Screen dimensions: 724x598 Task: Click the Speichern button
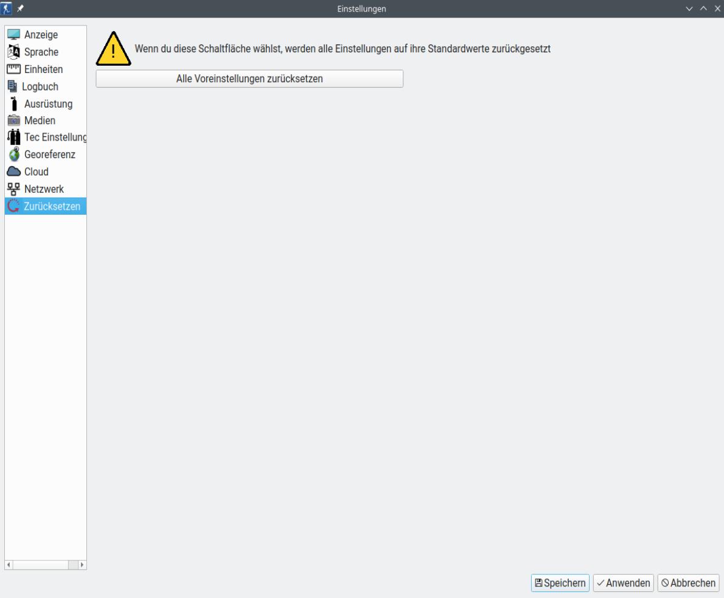click(560, 583)
